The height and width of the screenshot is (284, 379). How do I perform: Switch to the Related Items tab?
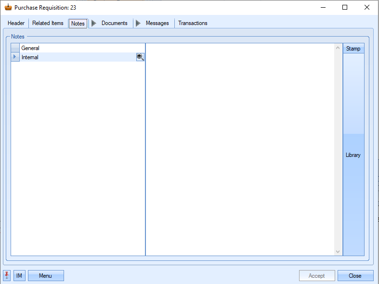coord(48,23)
